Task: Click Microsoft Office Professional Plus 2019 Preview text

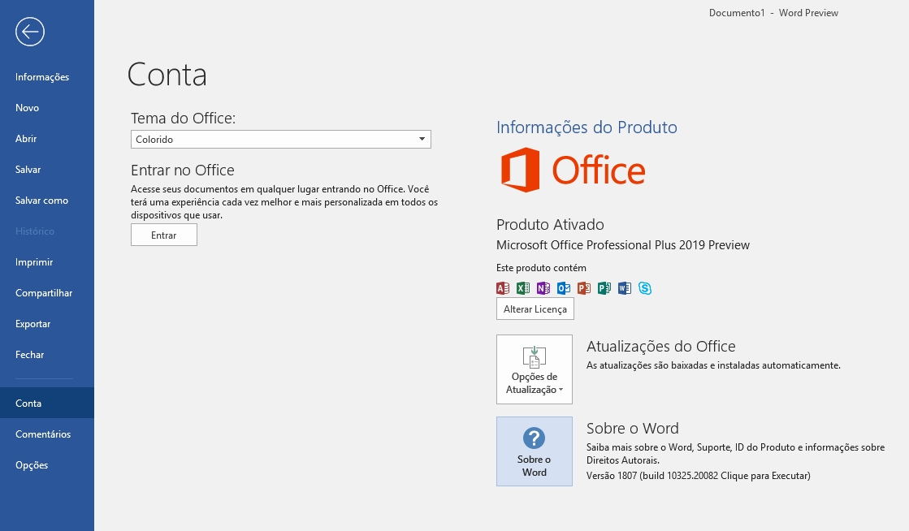Action: [623, 245]
